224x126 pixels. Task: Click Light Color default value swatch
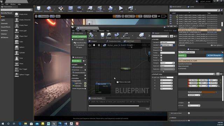coord(167,77)
